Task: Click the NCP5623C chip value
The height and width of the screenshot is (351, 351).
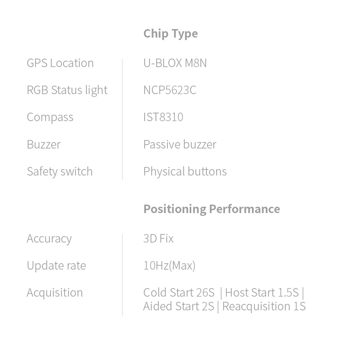Action: 169,90
